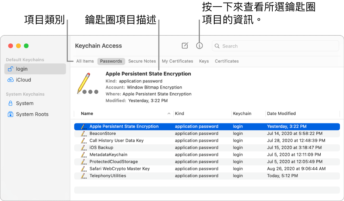Viewport: 344px width, 201px height.
Task: Sort list by Date Modified header
Action: point(281,114)
